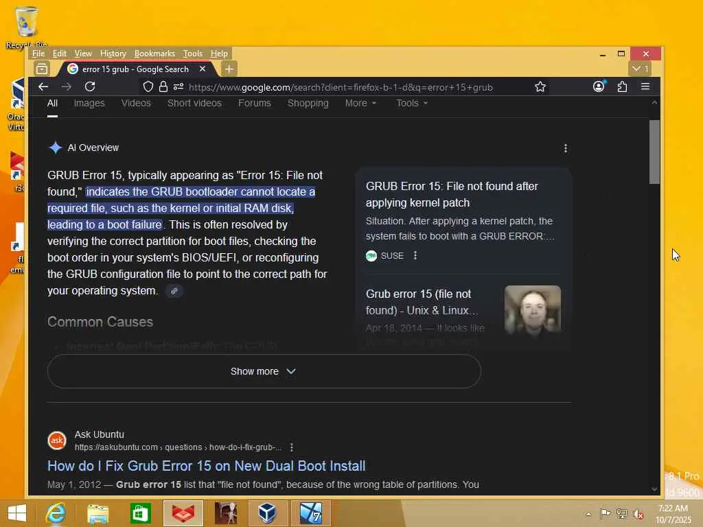Open File Explorer from the taskbar
Screen dimensions: 703x527
(x=97, y=513)
